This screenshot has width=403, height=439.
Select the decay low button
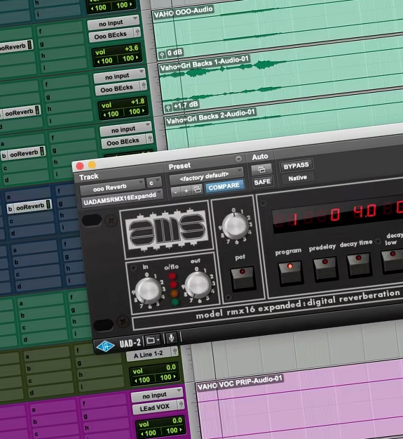pos(392,261)
